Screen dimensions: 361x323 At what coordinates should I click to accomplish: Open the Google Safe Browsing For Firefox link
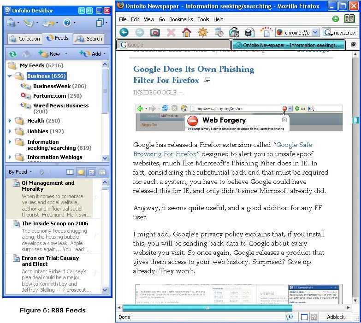[x=222, y=149]
